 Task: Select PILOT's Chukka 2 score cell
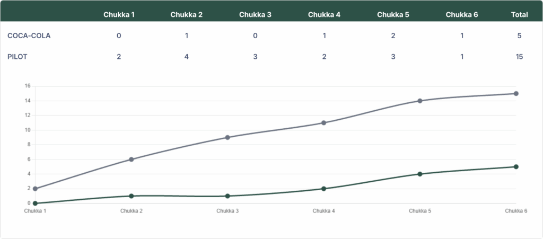point(187,57)
